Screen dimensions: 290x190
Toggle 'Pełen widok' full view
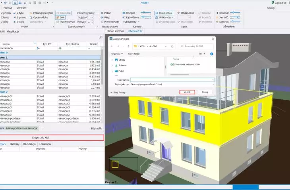point(164,13)
